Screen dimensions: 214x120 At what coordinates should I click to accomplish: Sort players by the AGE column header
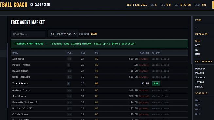(83, 53)
